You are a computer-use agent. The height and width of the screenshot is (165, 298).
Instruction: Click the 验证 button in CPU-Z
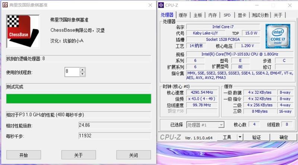[x=257, y=137]
